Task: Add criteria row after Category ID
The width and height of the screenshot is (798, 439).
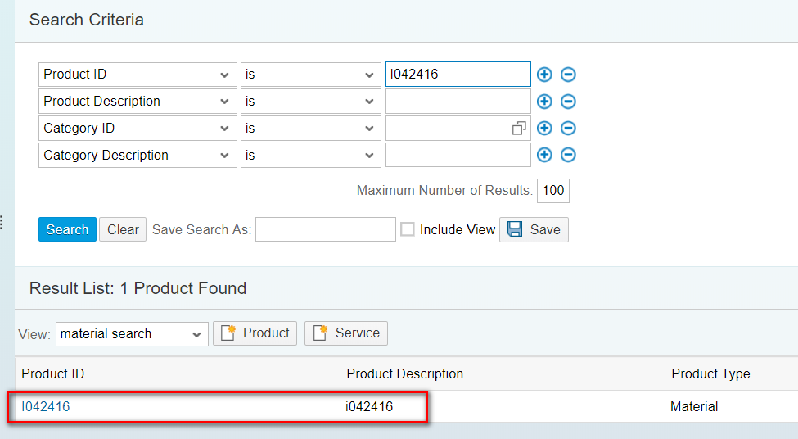Action: click(x=544, y=129)
